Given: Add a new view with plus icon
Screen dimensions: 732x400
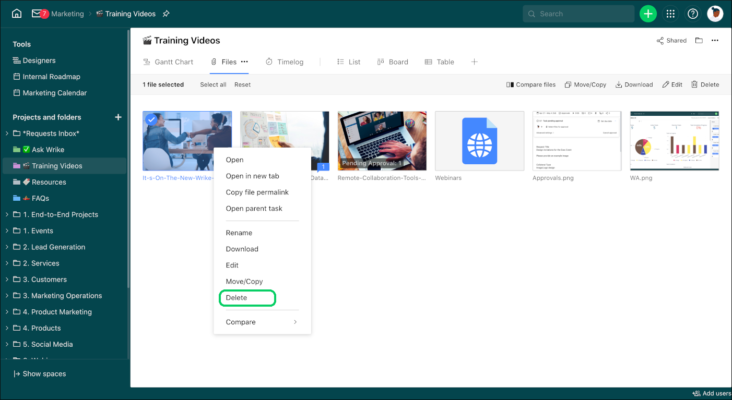Looking at the screenshot, I should click(474, 62).
